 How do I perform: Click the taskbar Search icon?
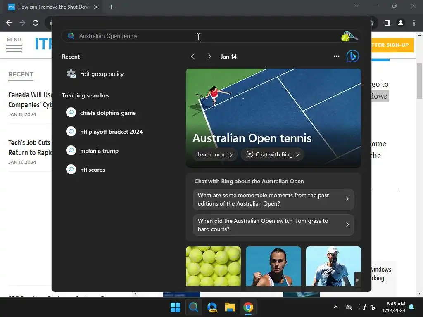[193, 307]
